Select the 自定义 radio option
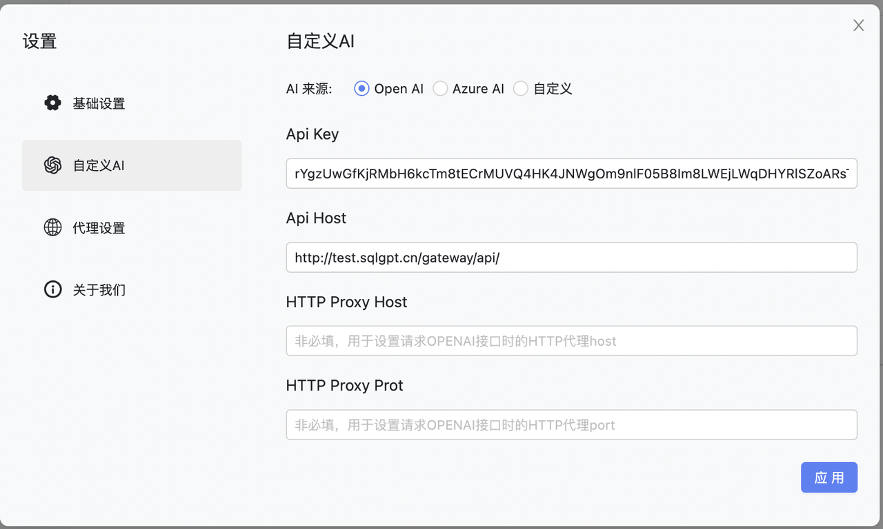The height and width of the screenshot is (529, 883). (x=521, y=89)
